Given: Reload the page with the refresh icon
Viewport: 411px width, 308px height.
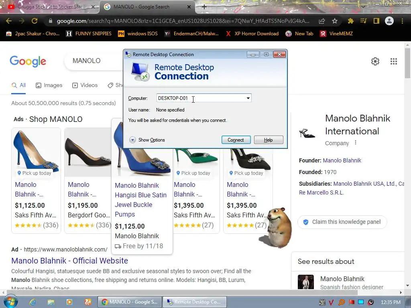Looking at the screenshot, I should [35, 21].
